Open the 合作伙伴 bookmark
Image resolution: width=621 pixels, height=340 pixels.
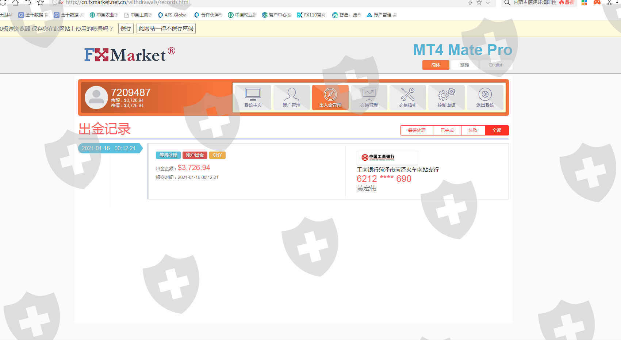click(x=208, y=15)
